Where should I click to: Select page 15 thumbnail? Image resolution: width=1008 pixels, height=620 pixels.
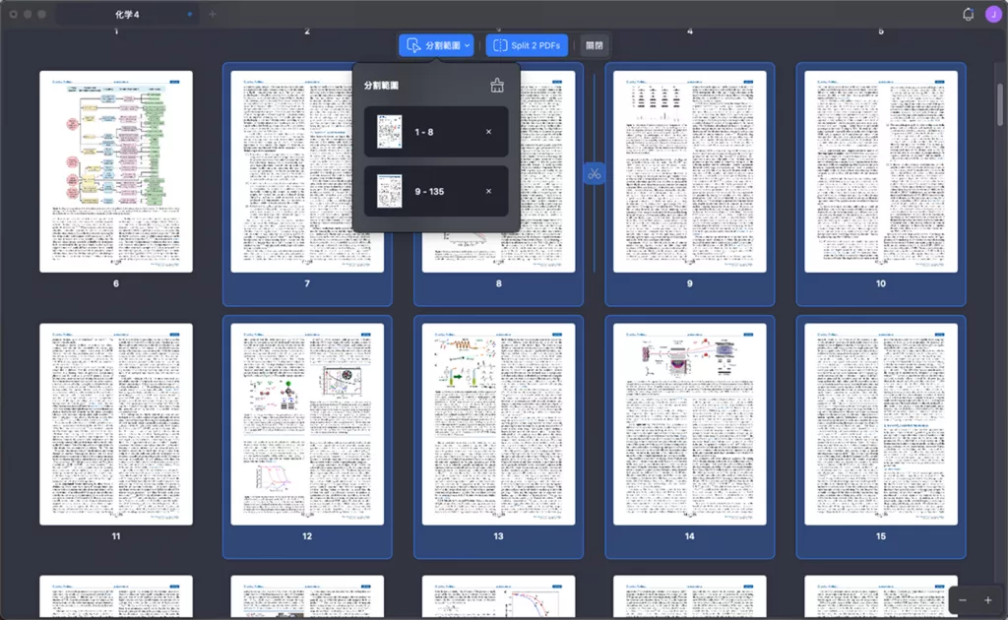881,424
